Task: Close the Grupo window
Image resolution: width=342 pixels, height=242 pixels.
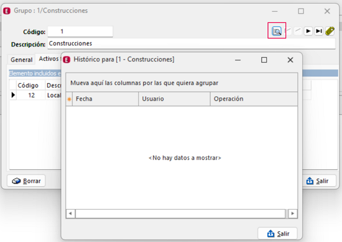Action: (x=327, y=11)
